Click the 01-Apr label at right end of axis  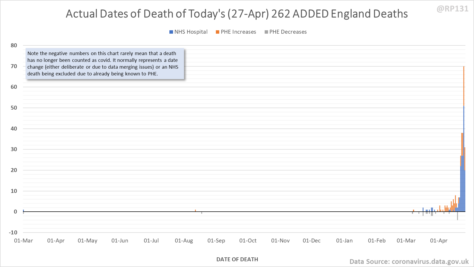tap(439, 241)
